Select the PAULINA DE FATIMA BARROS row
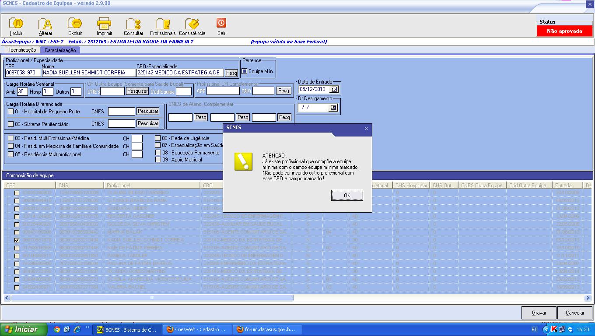The image size is (595, 336). tap(297, 264)
